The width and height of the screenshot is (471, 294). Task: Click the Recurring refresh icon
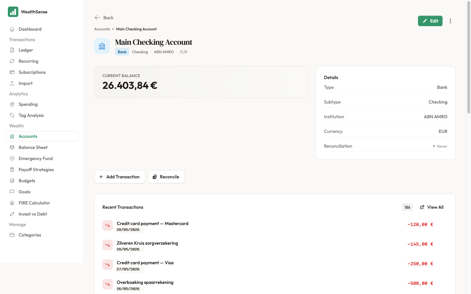12,61
